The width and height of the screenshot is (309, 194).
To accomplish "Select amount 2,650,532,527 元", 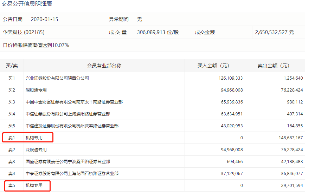I will tap(275, 32).
